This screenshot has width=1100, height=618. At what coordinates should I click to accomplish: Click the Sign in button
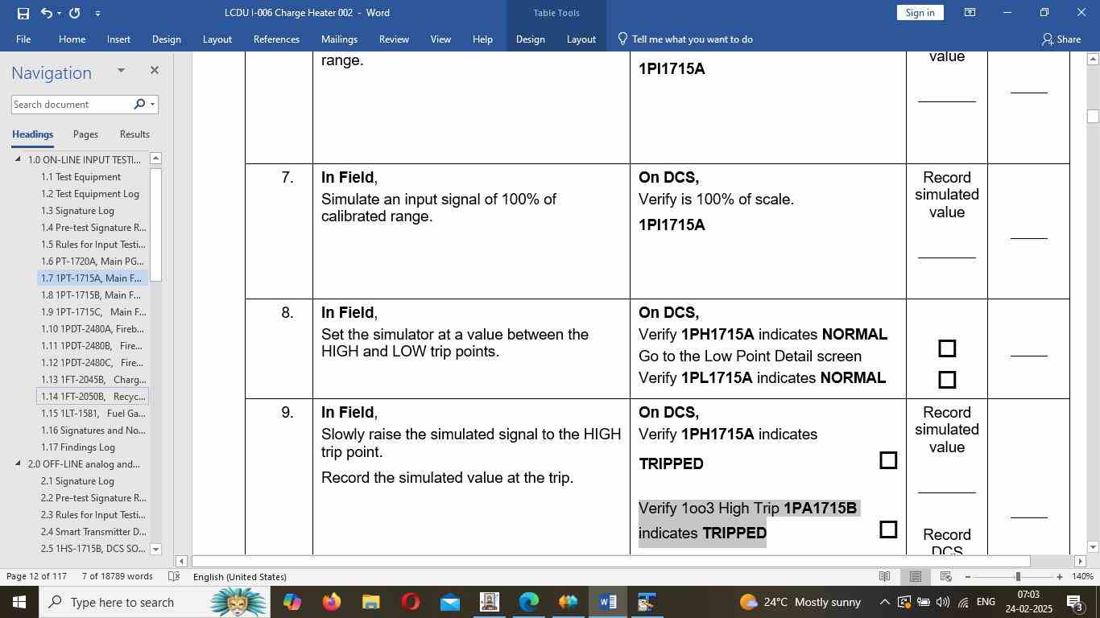pyautogui.click(x=920, y=13)
